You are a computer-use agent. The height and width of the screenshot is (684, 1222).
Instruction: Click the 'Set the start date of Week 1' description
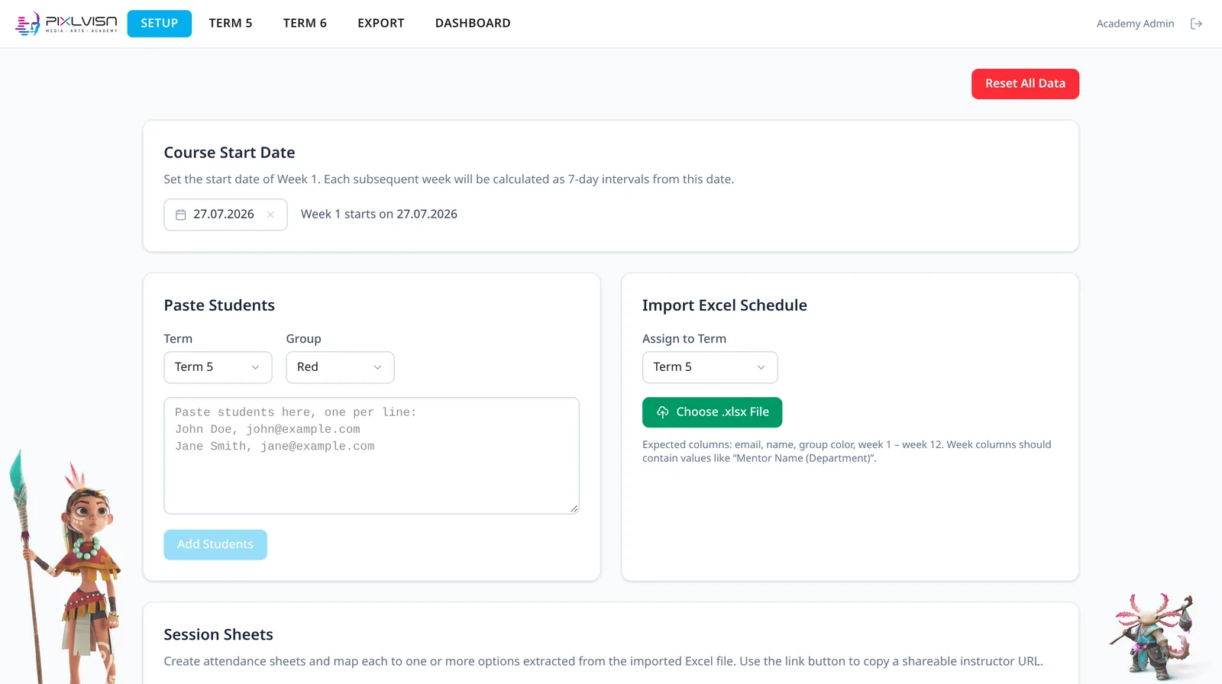tap(449, 179)
